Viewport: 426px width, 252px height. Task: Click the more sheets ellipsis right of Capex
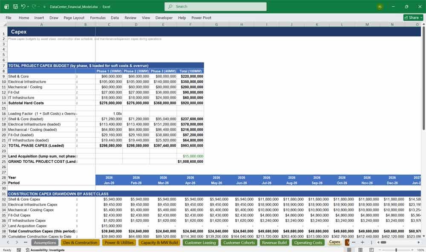click(x=354, y=243)
